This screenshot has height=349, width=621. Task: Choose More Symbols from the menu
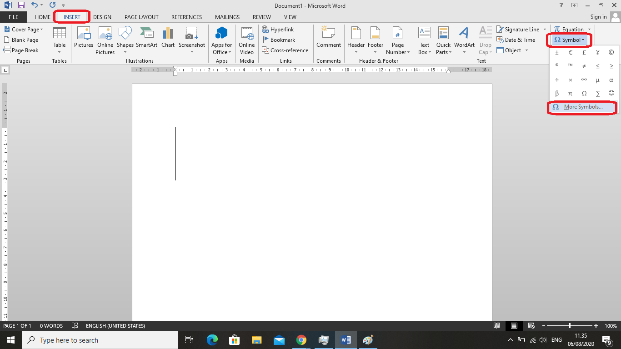[583, 107]
